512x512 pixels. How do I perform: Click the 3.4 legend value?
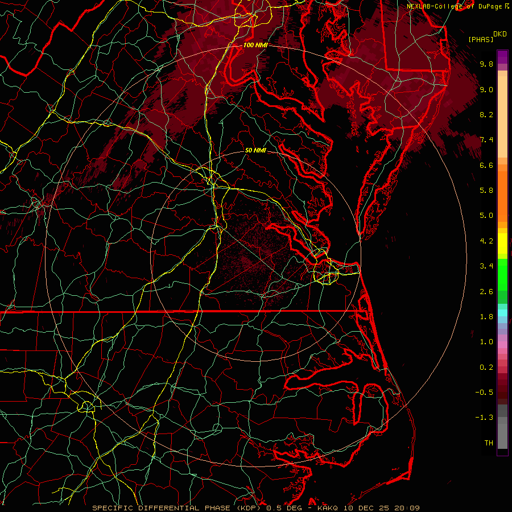tap(486, 266)
